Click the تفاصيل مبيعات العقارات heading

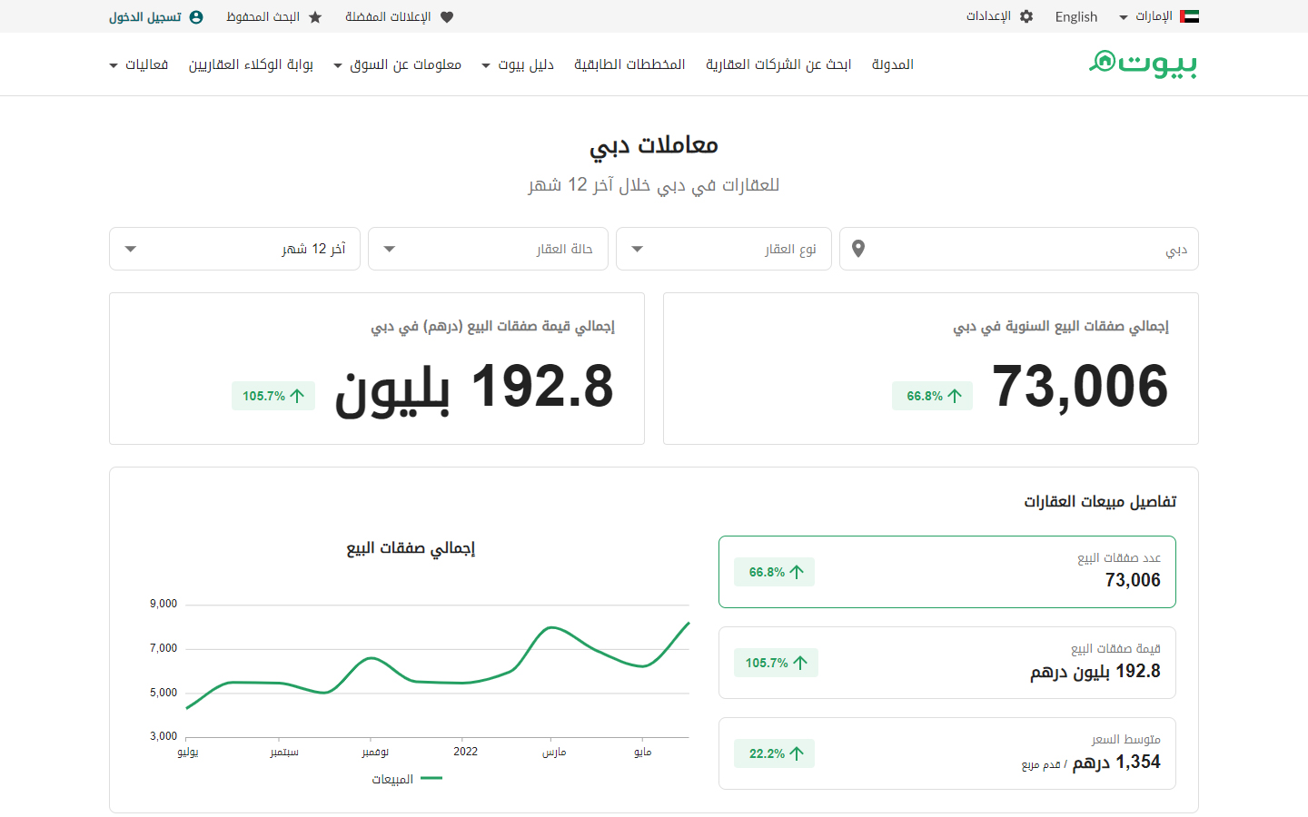pos(1100,502)
